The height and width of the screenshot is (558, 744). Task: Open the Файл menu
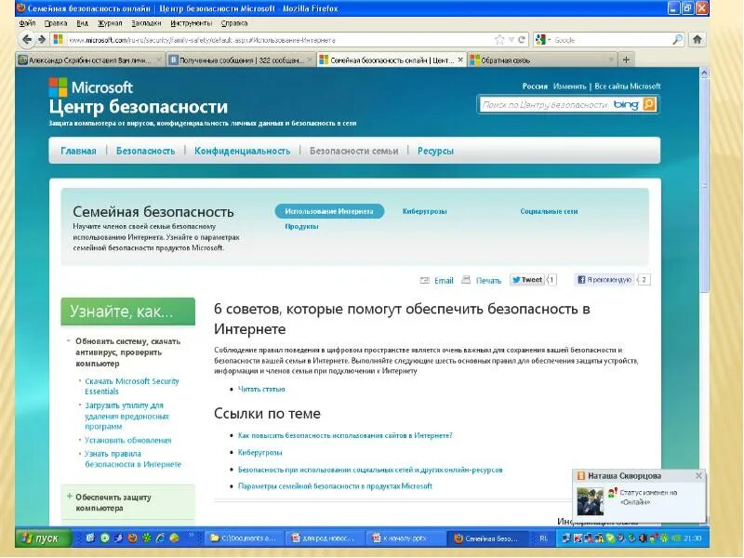(28, 22)
